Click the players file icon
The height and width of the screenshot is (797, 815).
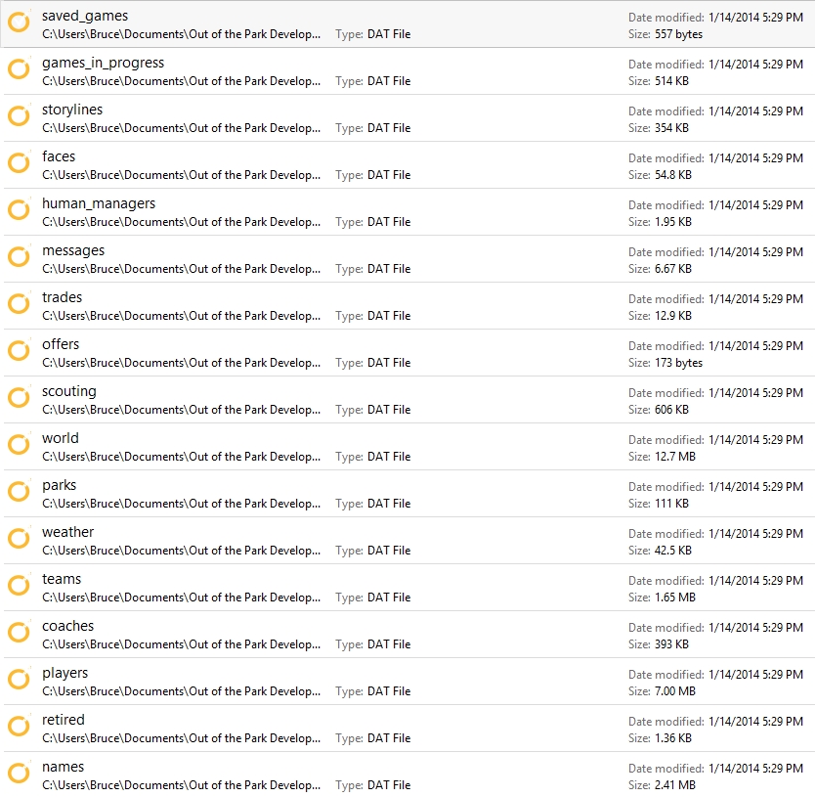(20, 680)
